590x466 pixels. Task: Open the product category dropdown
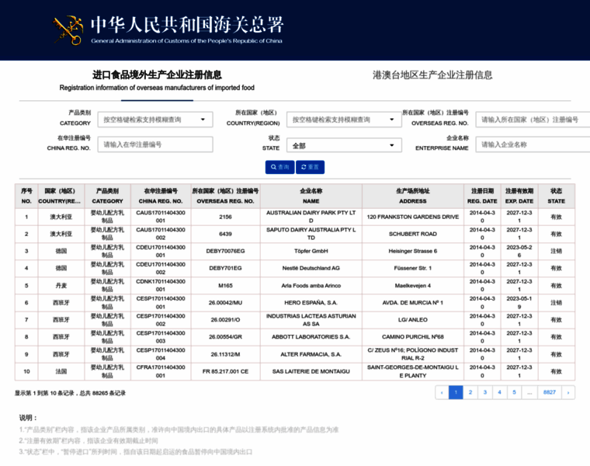[x=154, y=120]
